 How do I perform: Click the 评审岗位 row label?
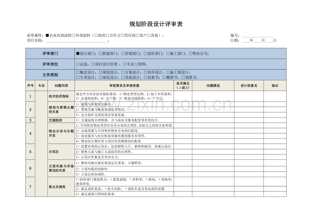50,64
